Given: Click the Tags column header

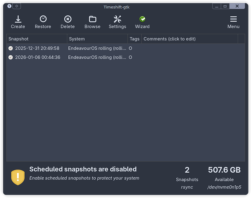Looking at the screenshot, I should (x=134, y=39).
